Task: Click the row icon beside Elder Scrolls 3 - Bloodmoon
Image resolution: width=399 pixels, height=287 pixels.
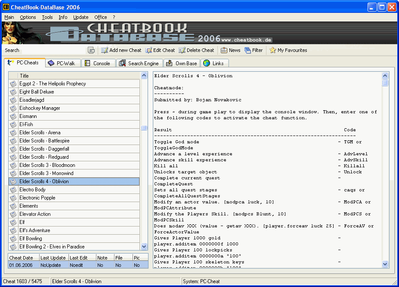Action: tap(13, 165)
